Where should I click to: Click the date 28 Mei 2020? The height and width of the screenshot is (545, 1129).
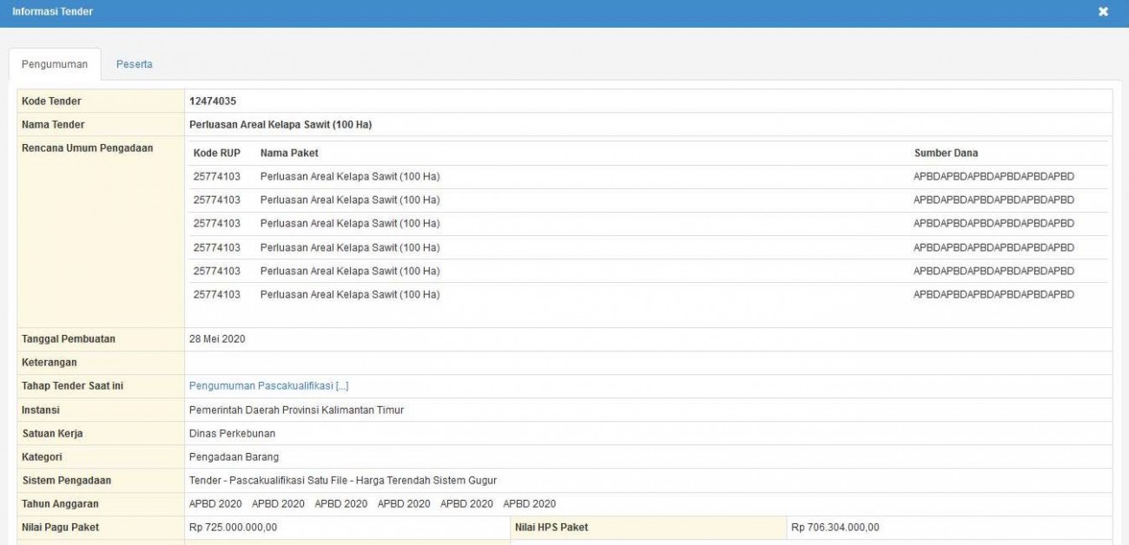point(217,339)
